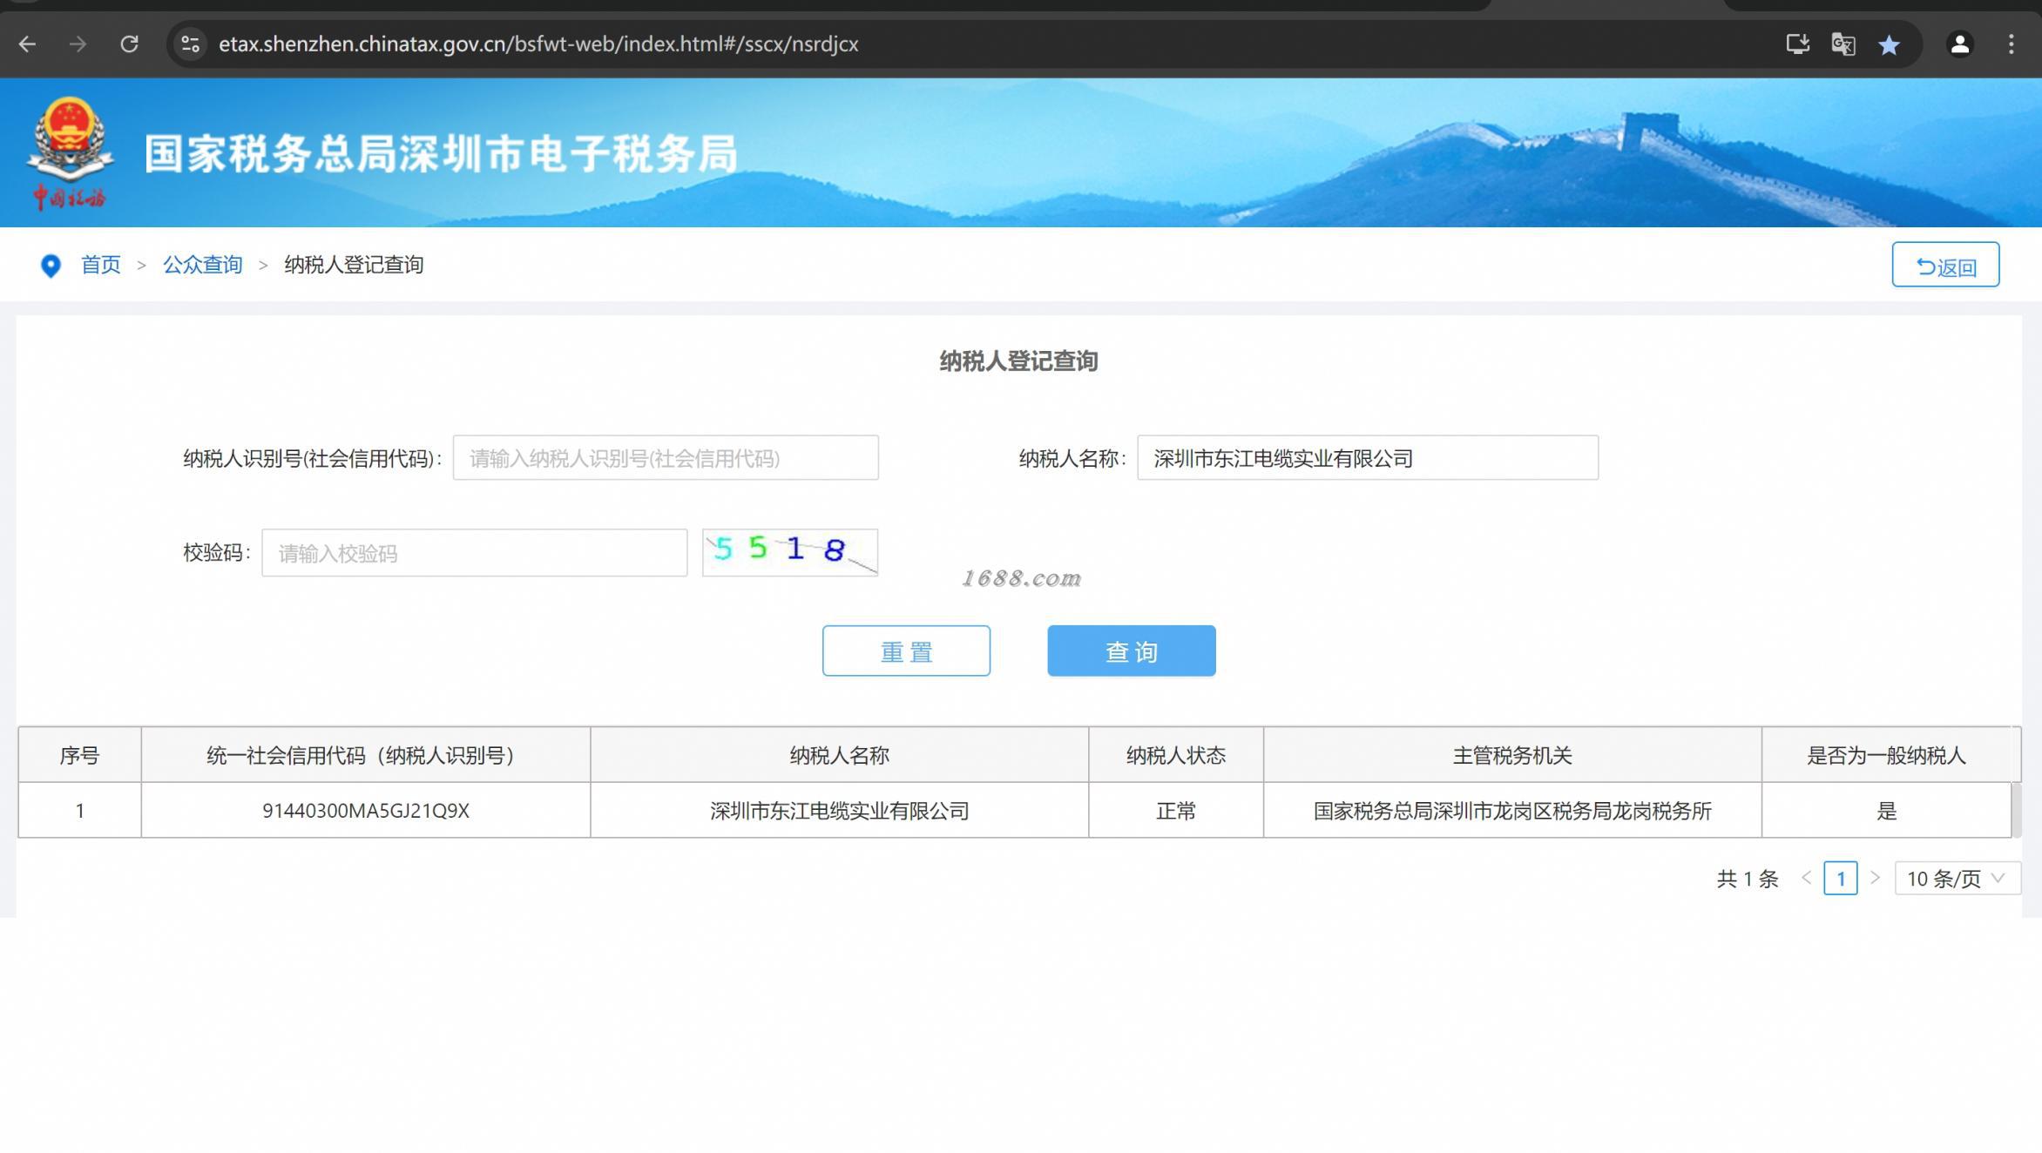The width and height of the screenshot is (2042, 1153).
Task: Click the 返回 button
Action: [x=1945, y=265]
